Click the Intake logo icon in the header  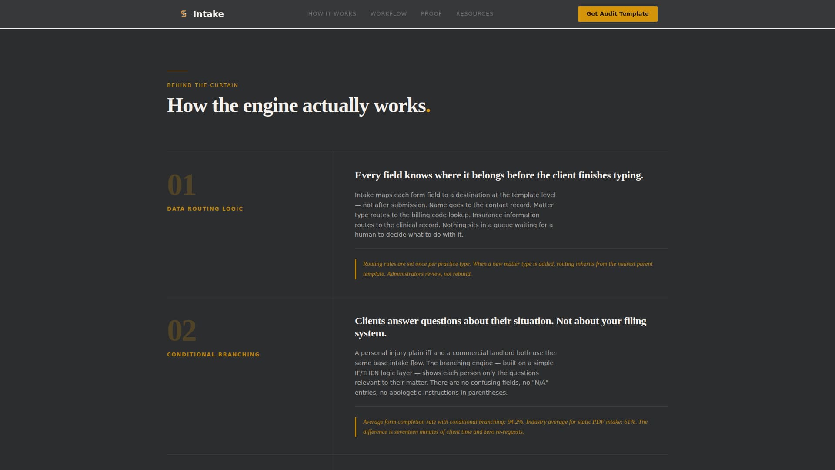(183, 13)
